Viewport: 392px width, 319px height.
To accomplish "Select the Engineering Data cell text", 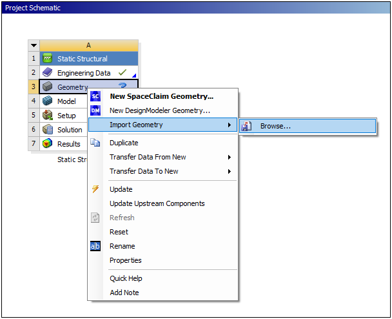I will point(84,73).
